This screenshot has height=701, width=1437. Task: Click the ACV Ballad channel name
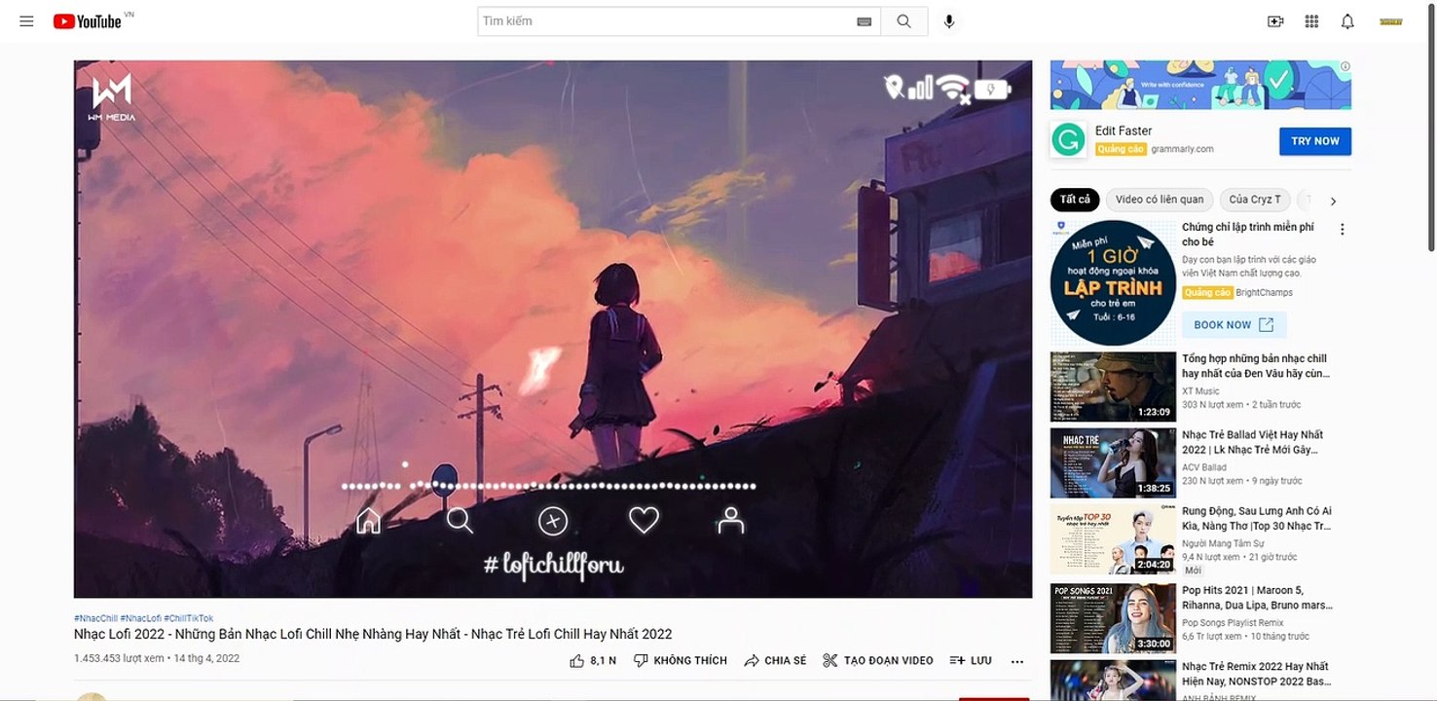[1204, 467]
